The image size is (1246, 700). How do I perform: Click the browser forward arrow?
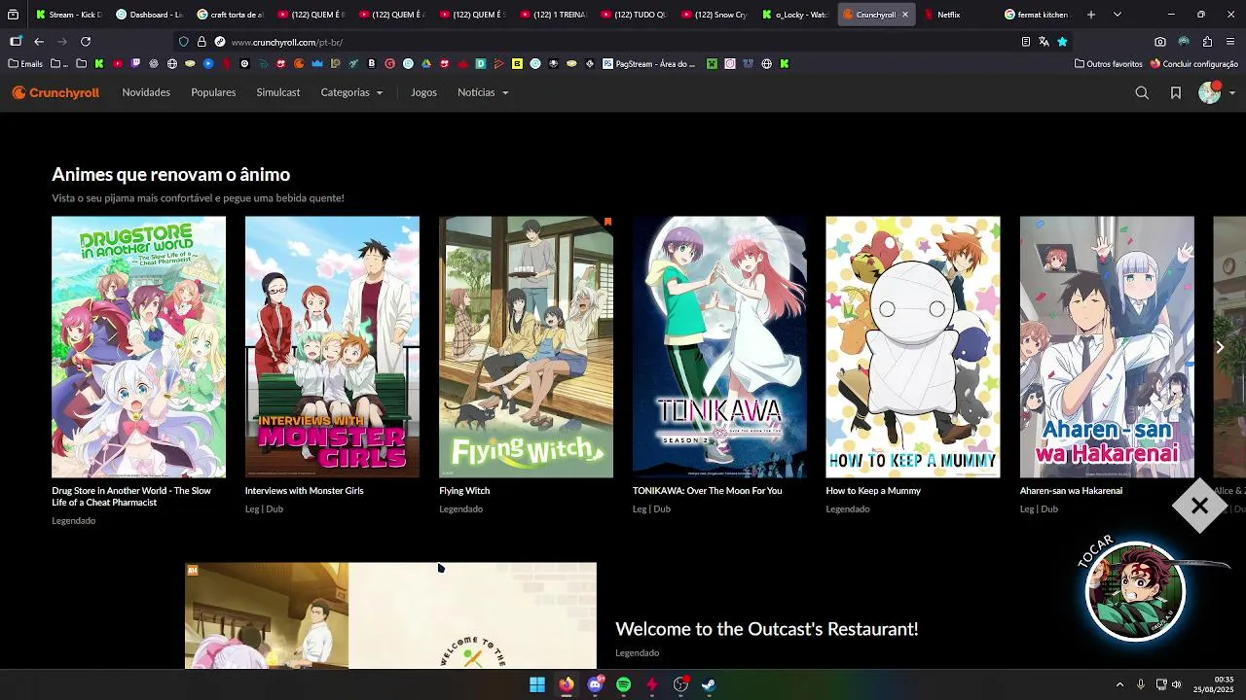coord(62,42)
